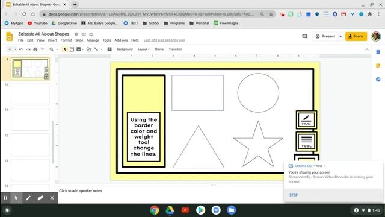Open the Insert menu
385x217 pixels.
tap(52, 40)
